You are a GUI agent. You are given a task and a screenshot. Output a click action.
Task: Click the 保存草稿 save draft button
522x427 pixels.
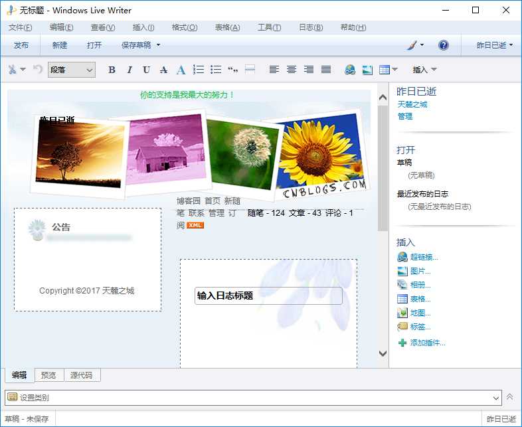tap(136, 45)
